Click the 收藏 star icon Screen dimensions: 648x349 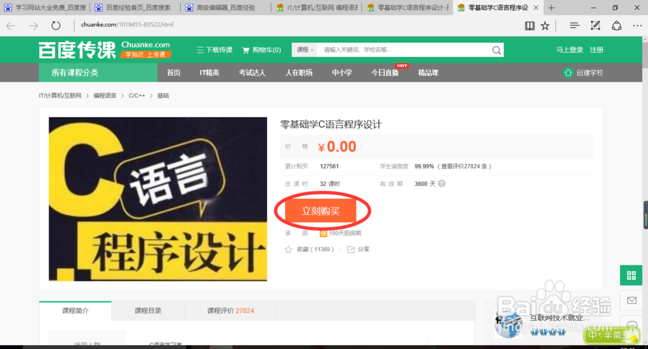click(288, 249)
